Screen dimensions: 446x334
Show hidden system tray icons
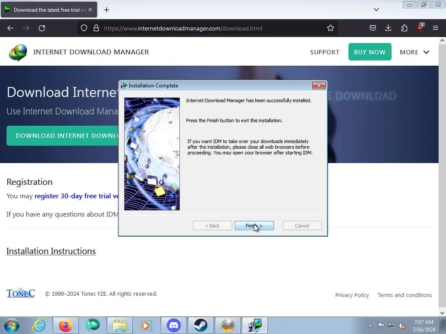(370, 325)
